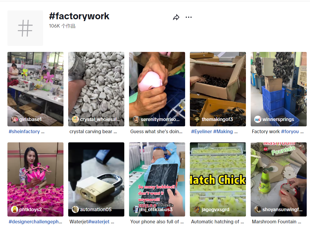Image resolution: width=310 pixels, height=226 pixels.
Task: Open the #sheinfactory hashtag link
Action: (24, 131)
